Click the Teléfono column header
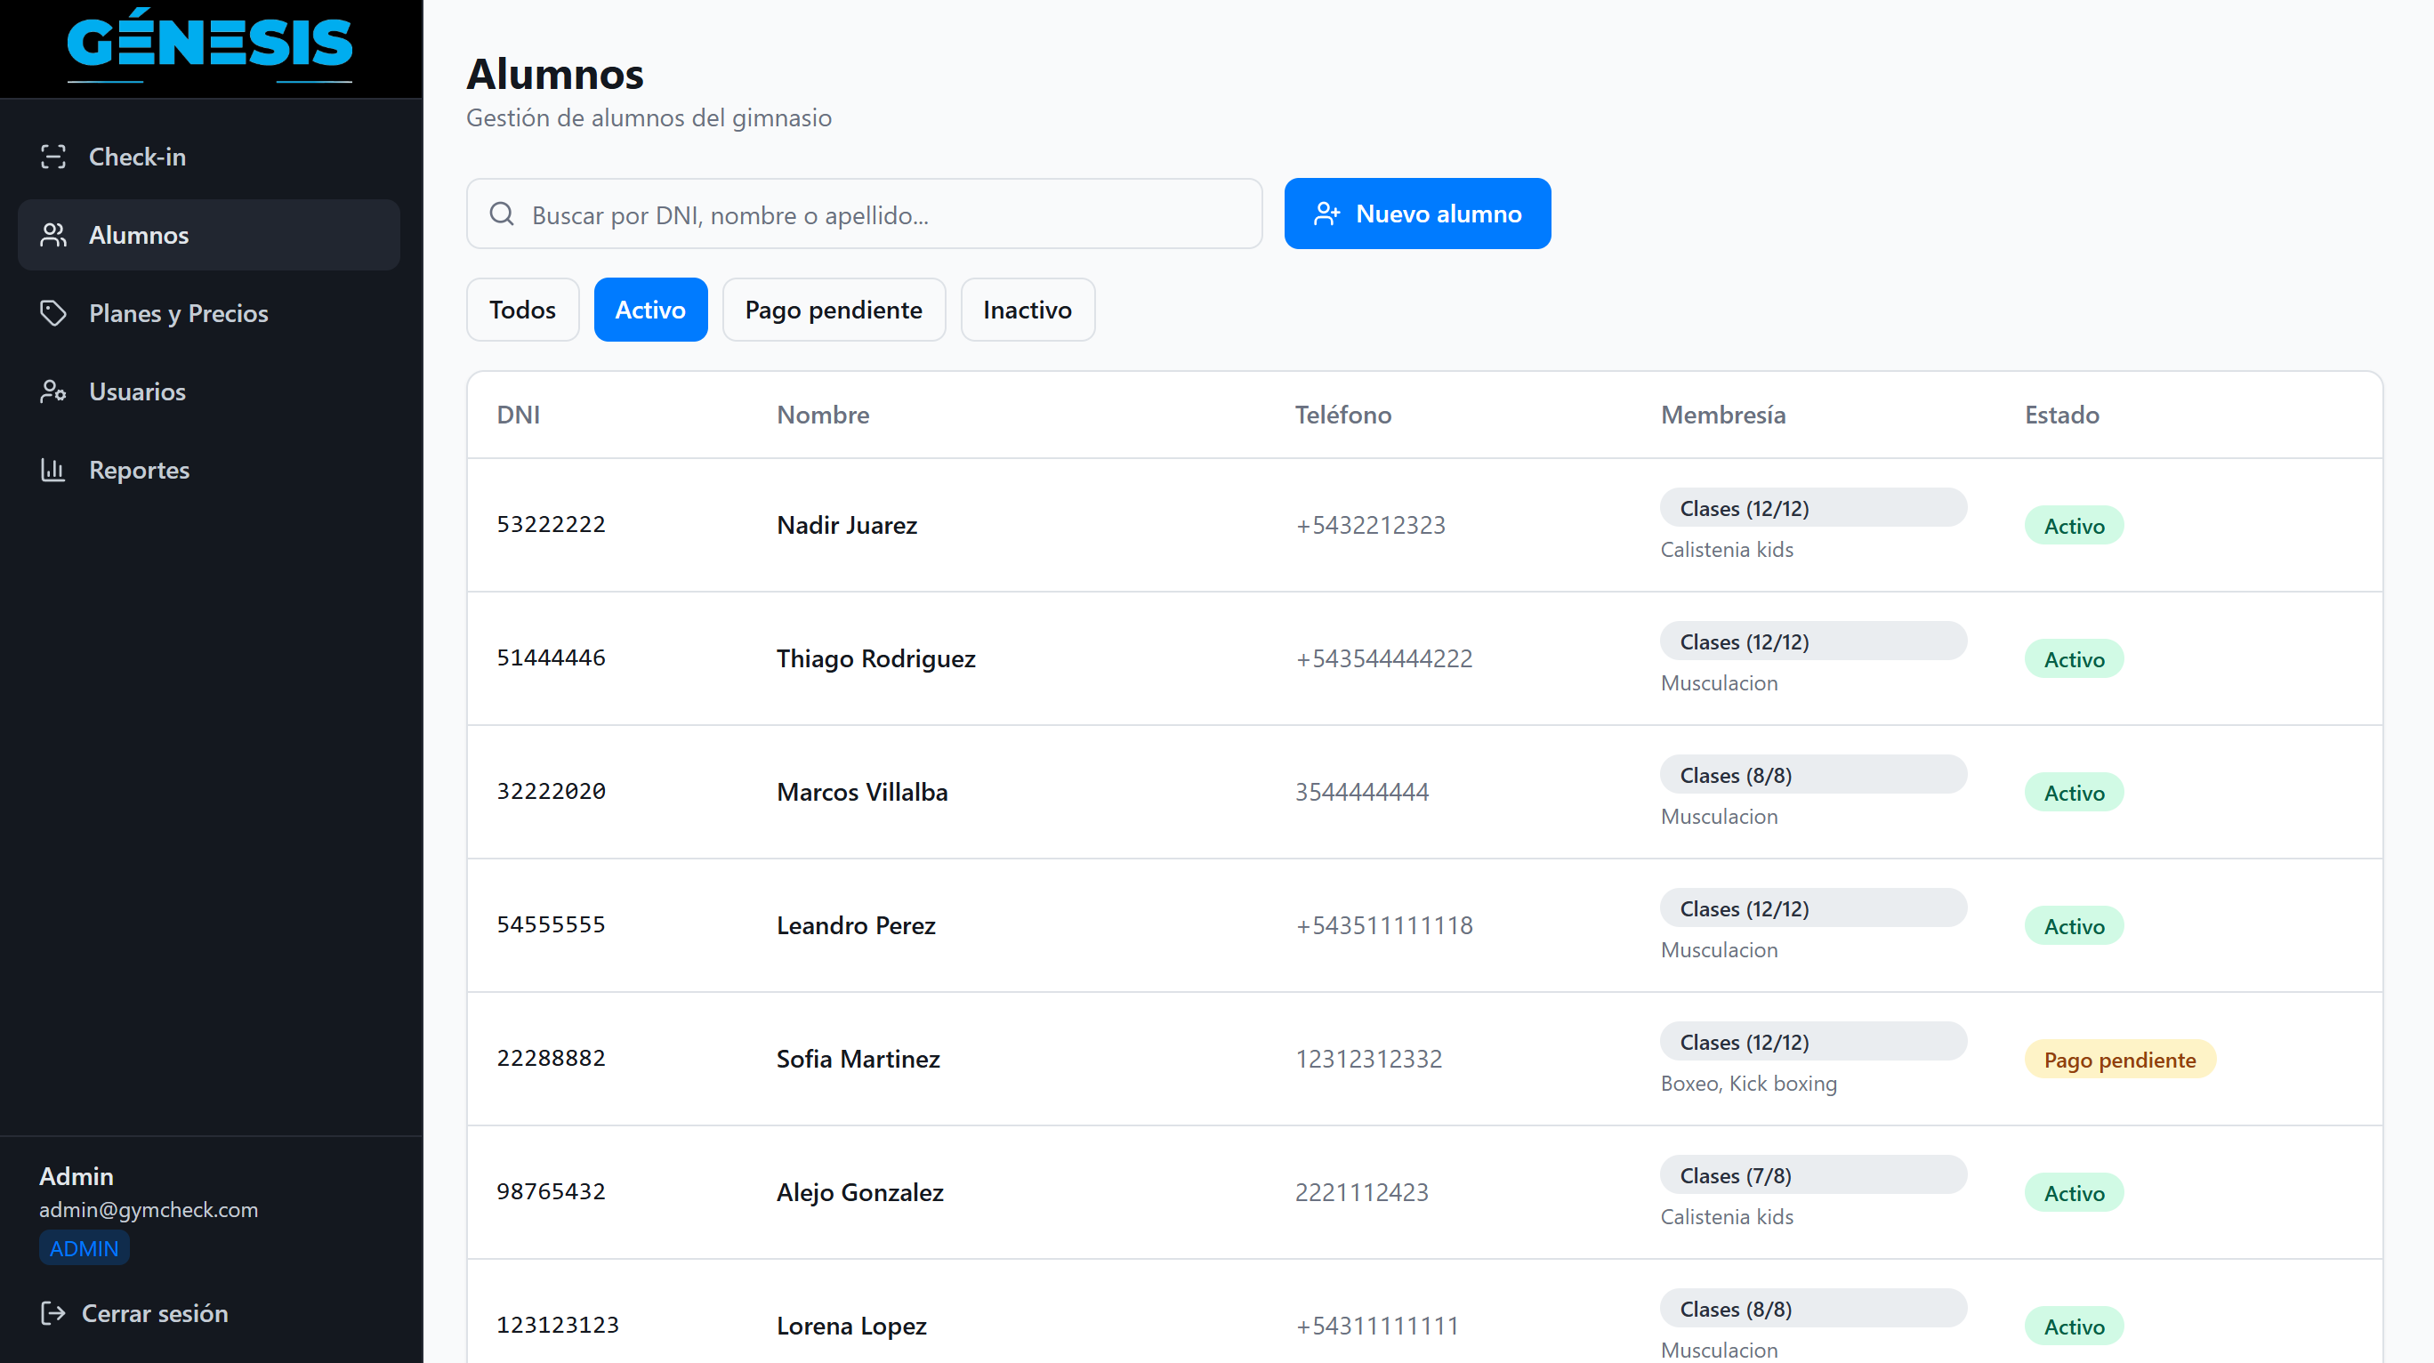Screen dimensions: 2434x1363 pyautogui.click(x=1342, y=415)
